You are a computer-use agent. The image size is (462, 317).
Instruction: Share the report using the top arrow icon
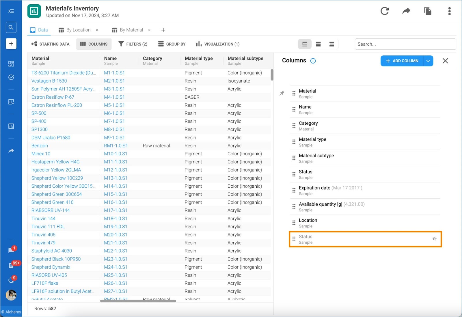406,11
